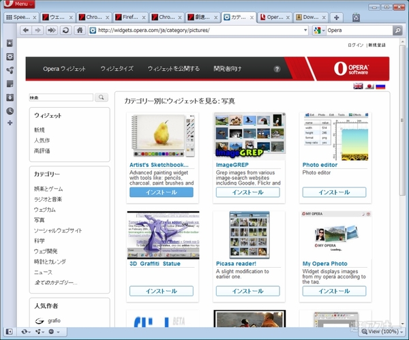Click the Opera search text field
Screen dimensions: 409x340
[x=359, y=30]
